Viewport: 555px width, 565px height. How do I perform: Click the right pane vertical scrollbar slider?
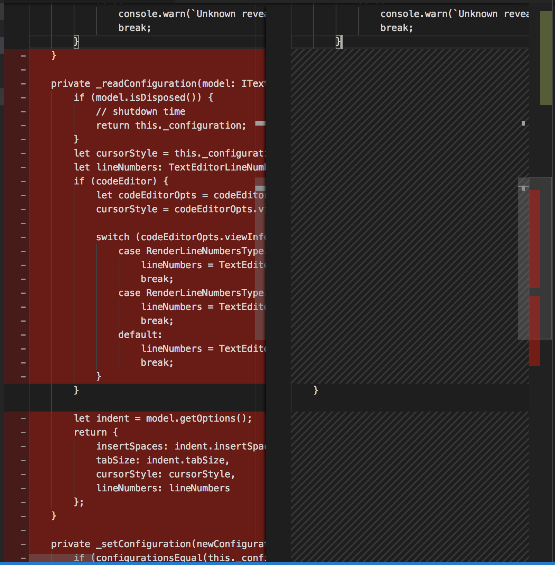click(x=523, y=259)
